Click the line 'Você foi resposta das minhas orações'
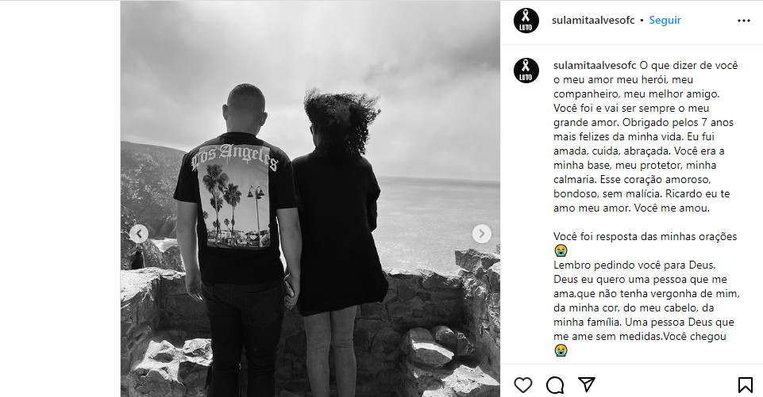Image resolution: width=763 pixels, height=397 pixels. (x=645, y=237)
